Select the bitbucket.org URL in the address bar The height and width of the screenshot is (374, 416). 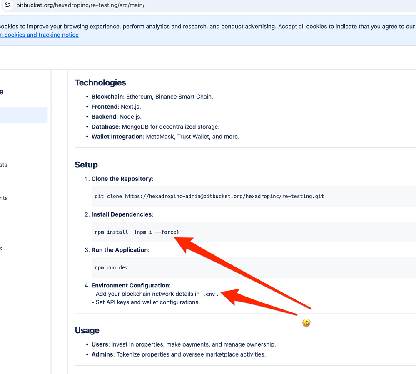click(80, 5)
